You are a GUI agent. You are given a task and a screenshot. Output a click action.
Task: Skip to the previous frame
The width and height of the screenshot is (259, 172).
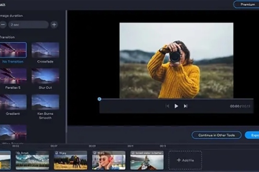tap(167, 106)
